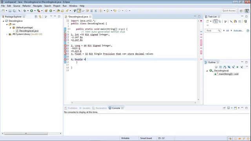Open the Window menu

coord(73,6)
